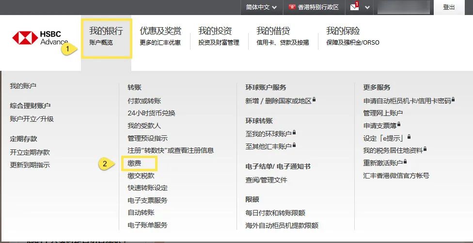Open 每日付款和转账限额 link
This screenshot has height=243, width=473.
[x=275, y=213]
